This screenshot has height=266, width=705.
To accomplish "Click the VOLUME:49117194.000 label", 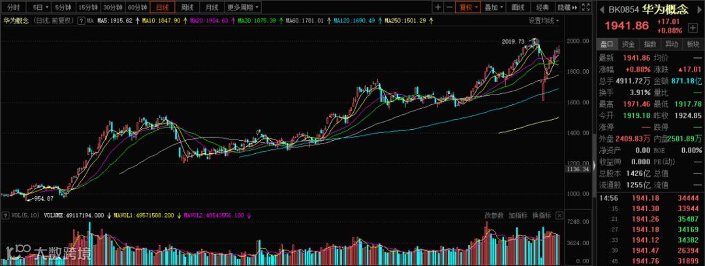I will (74, 216).
